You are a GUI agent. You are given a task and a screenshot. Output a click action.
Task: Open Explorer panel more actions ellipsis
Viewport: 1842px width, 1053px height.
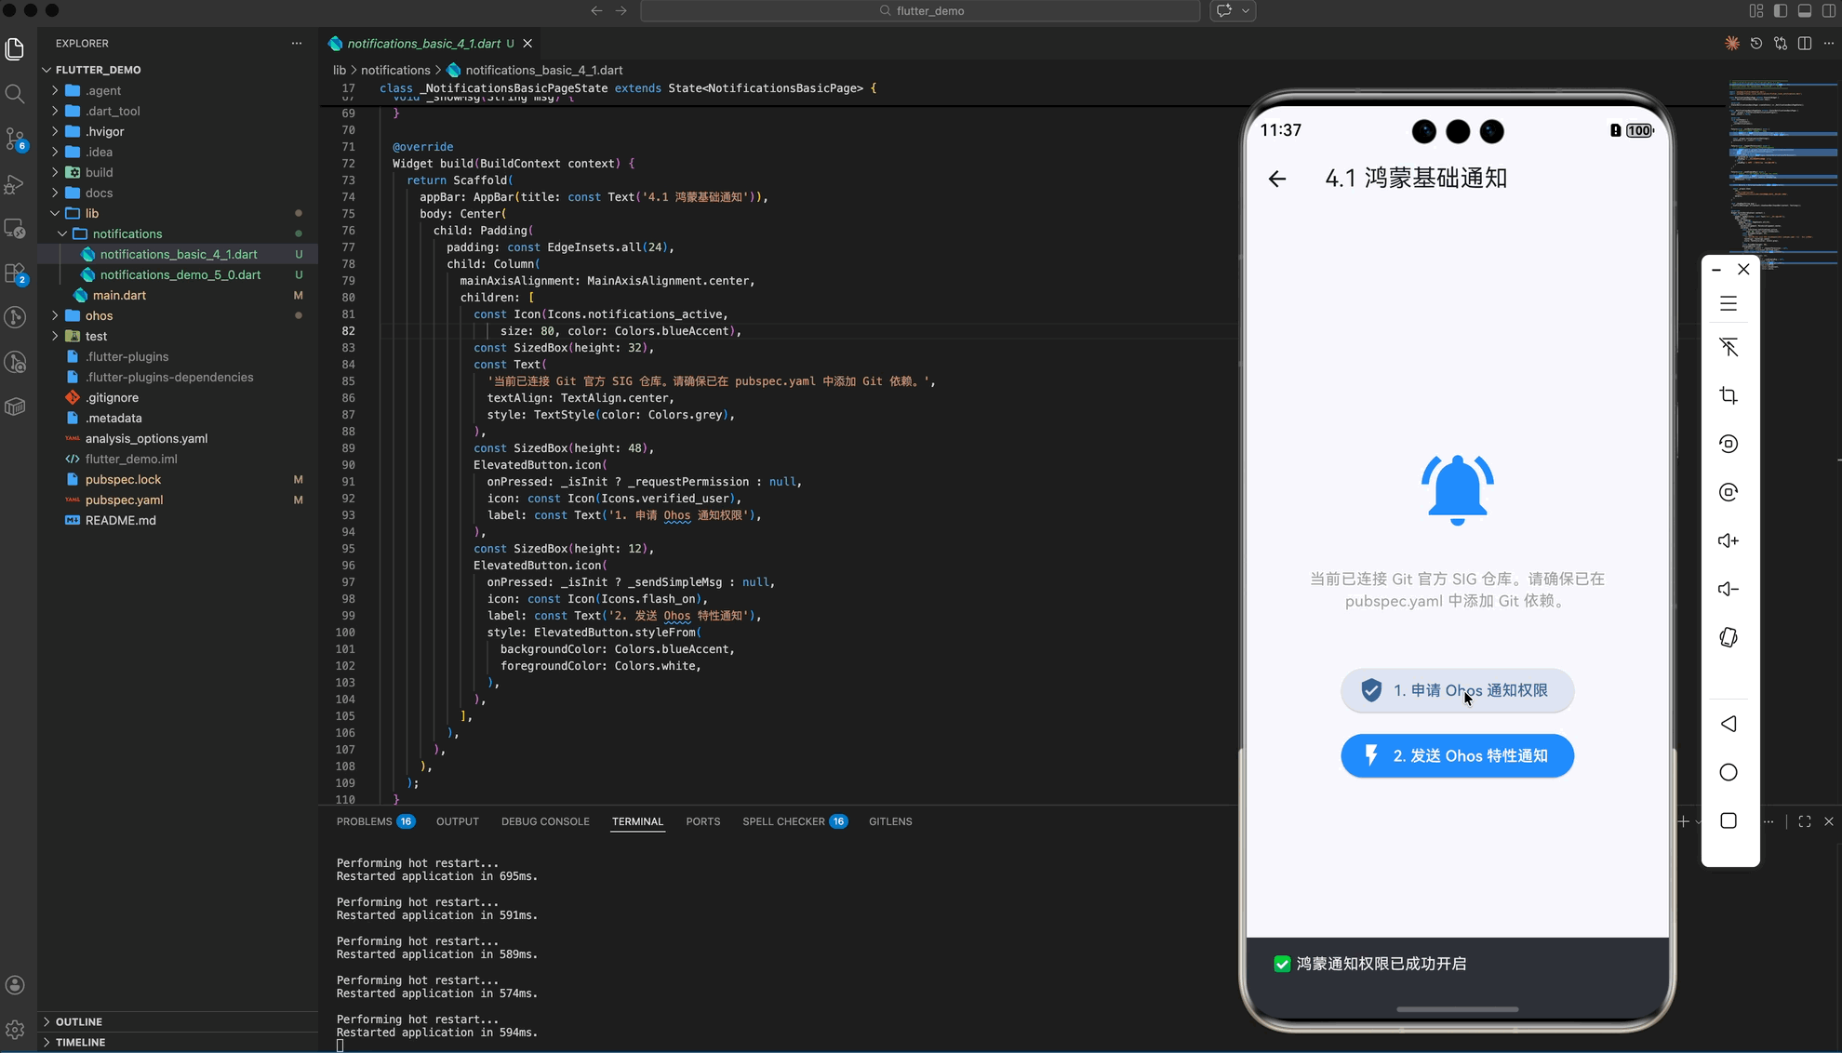point(297,44)
